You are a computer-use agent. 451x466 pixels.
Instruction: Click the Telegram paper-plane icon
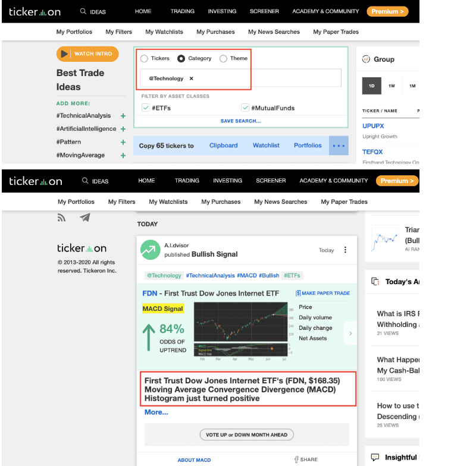85,218
